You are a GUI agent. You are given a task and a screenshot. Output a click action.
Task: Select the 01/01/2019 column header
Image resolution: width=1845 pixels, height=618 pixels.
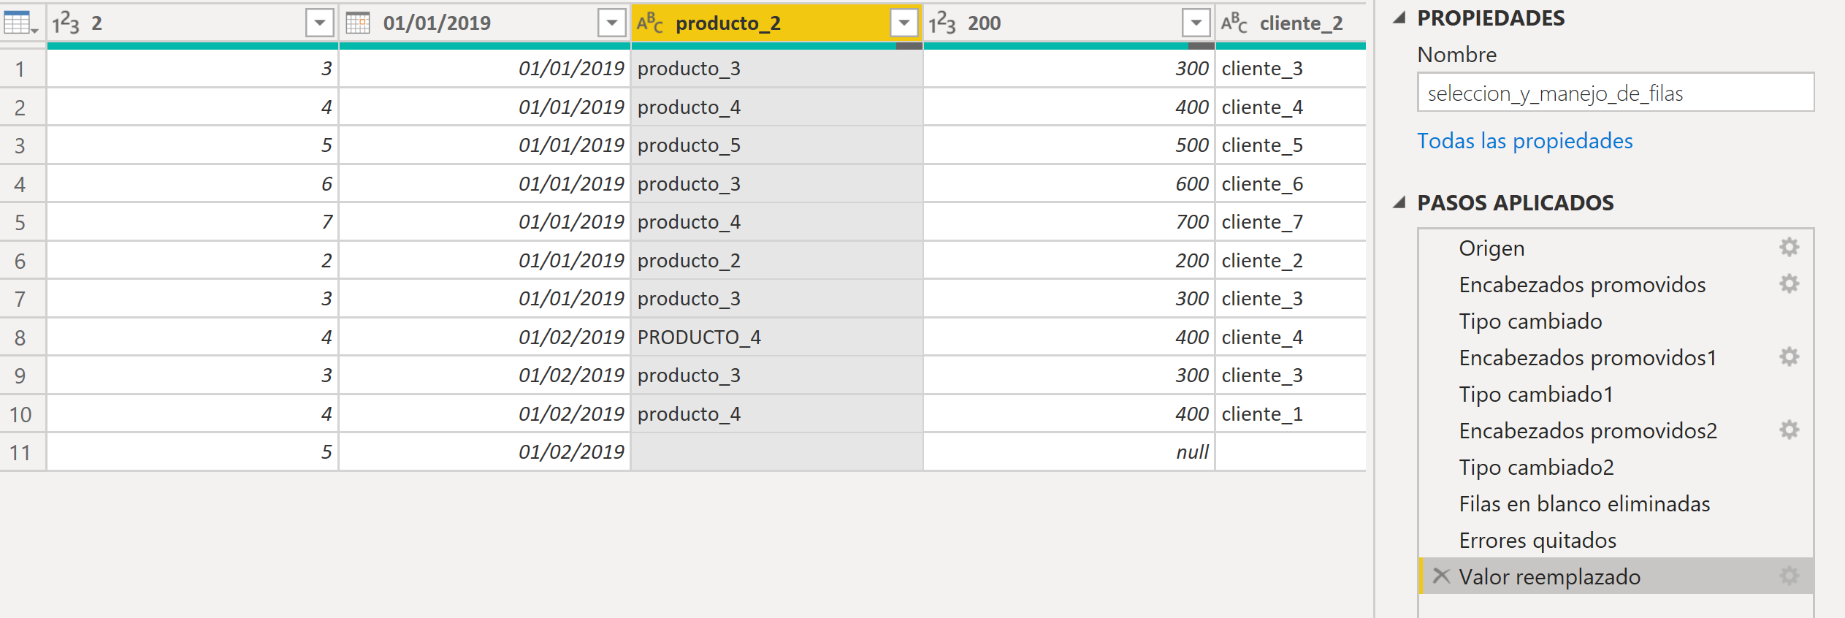pos(484,23)
